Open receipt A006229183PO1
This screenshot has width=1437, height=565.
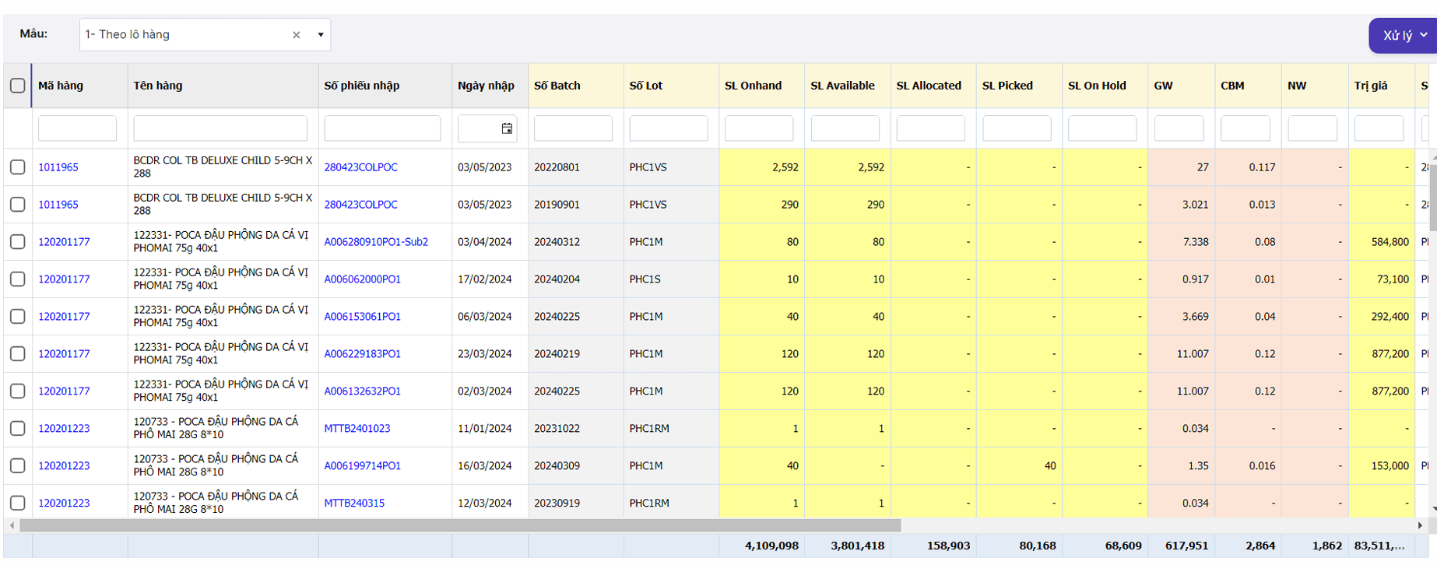362,354
